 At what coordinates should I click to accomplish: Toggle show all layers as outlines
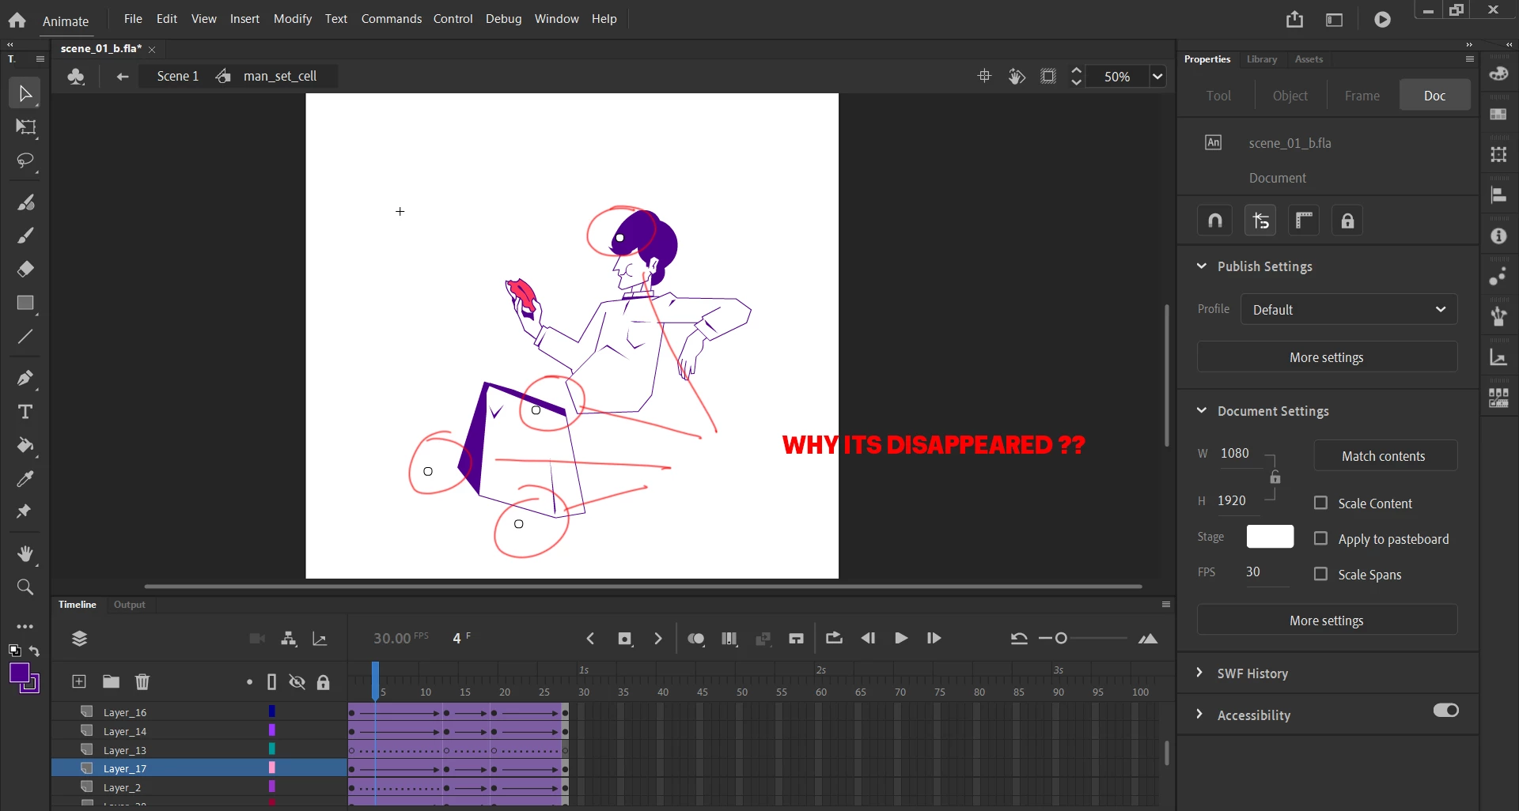pos(271,681)
